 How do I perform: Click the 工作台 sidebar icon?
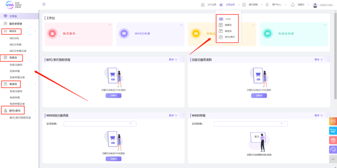5,16
